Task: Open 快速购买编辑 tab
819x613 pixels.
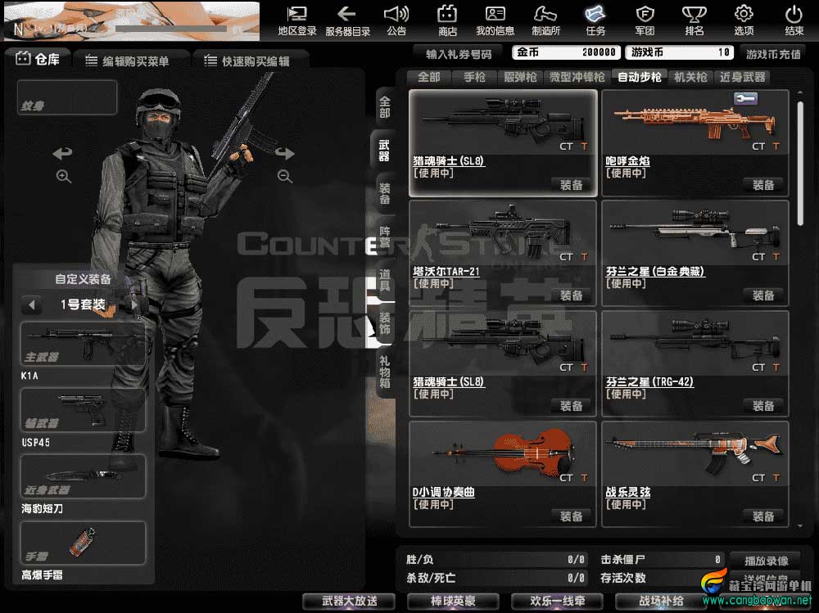Action: pos(251,61)
